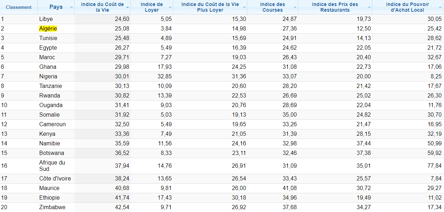Click Nigeria's Indice de Loyer value 32,85
This screenshot has height=212, width=444.
pos(164,77)
